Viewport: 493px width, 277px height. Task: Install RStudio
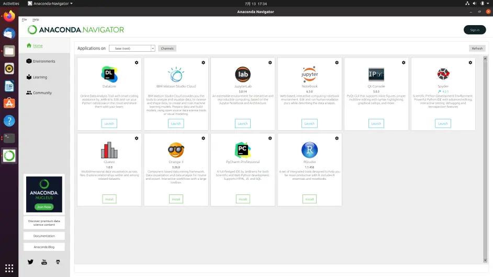pyautogui.click(x=309, y=199)
